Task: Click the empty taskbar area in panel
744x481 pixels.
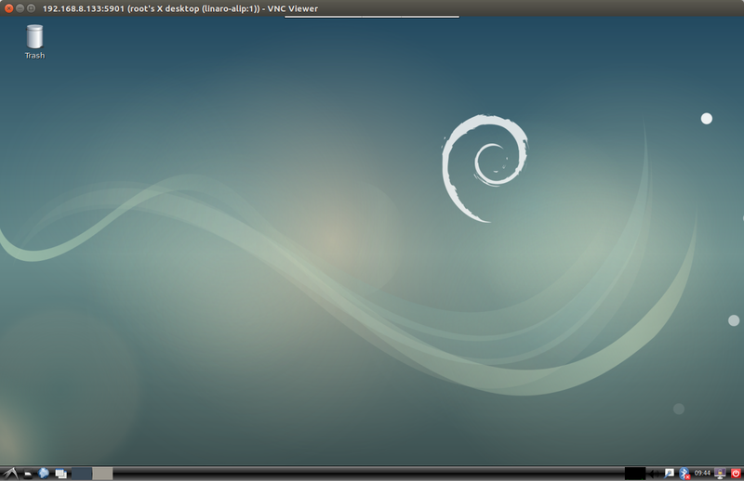Action: click(x=372, y=474)
